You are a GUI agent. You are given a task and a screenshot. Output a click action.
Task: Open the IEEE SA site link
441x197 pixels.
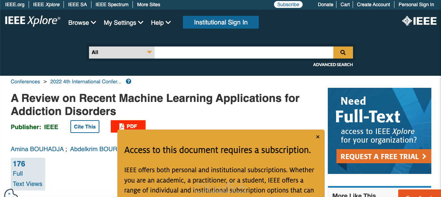[x=78, y=4]
